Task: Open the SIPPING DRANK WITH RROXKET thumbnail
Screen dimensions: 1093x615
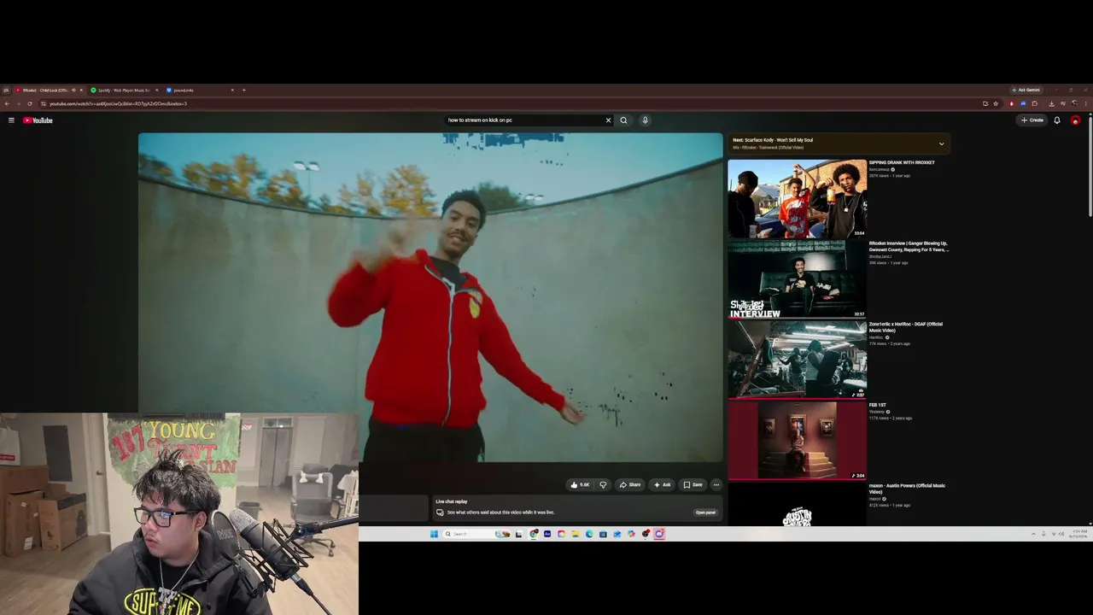Action: [798, 198]
